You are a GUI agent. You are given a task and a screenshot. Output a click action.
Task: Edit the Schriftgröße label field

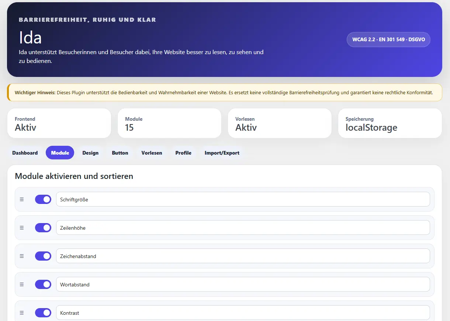[x=243, y=200]
